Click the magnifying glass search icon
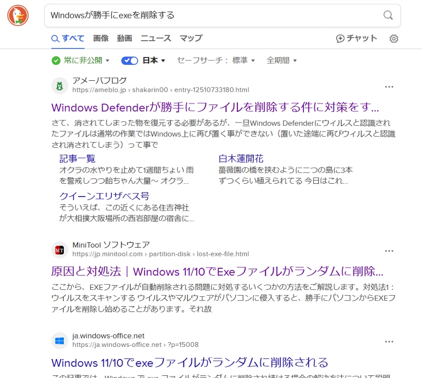422x378 pixels. (x=388, y=15)
